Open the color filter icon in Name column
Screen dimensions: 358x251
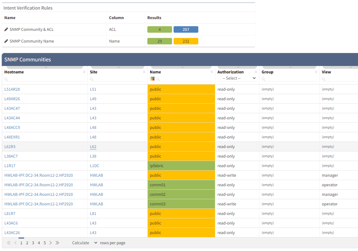152,79
